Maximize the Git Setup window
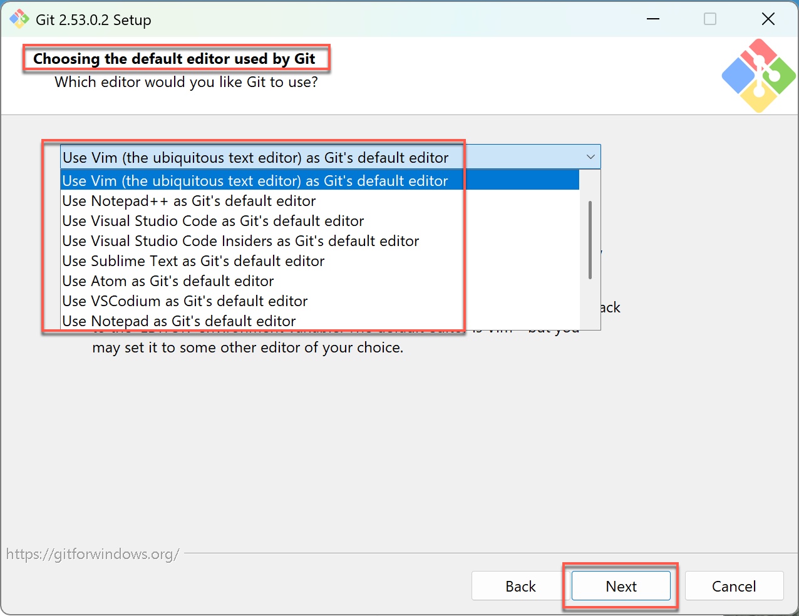Screen dimensions: 799x616 click(710, 19)
